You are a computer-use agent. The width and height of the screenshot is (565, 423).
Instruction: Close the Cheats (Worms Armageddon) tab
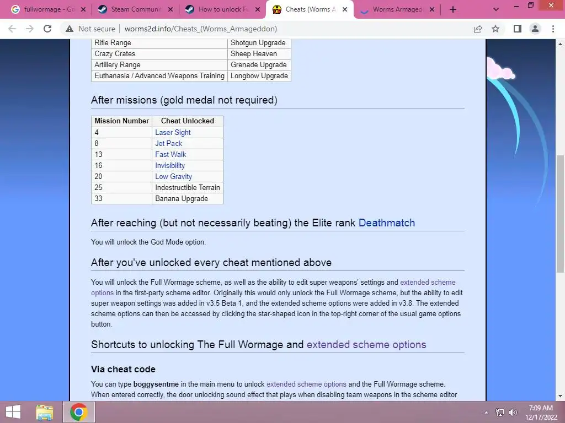345,9
